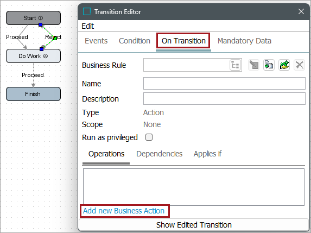Click the remove business rule X icon
This screenshot has height=233, width=311.
tap(299, 65)
